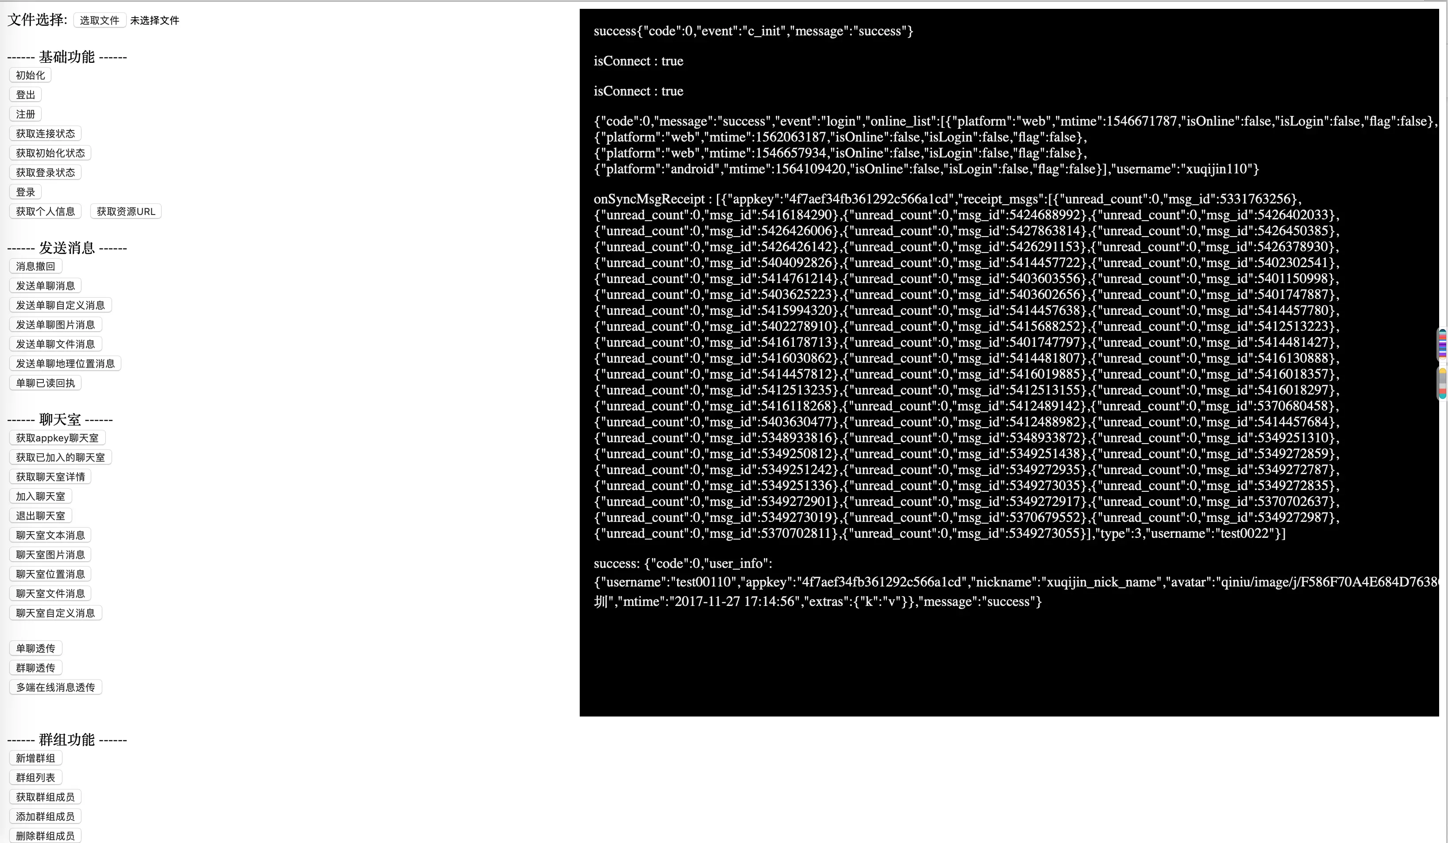
Task: Click the 注册 register button
Action: click(x=25, y=114)
